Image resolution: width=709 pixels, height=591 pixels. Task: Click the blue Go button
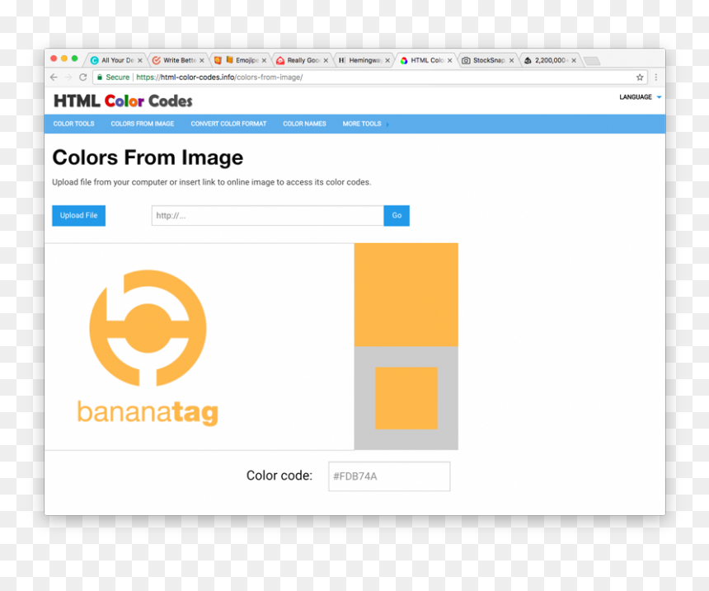[x=397, y=216]
